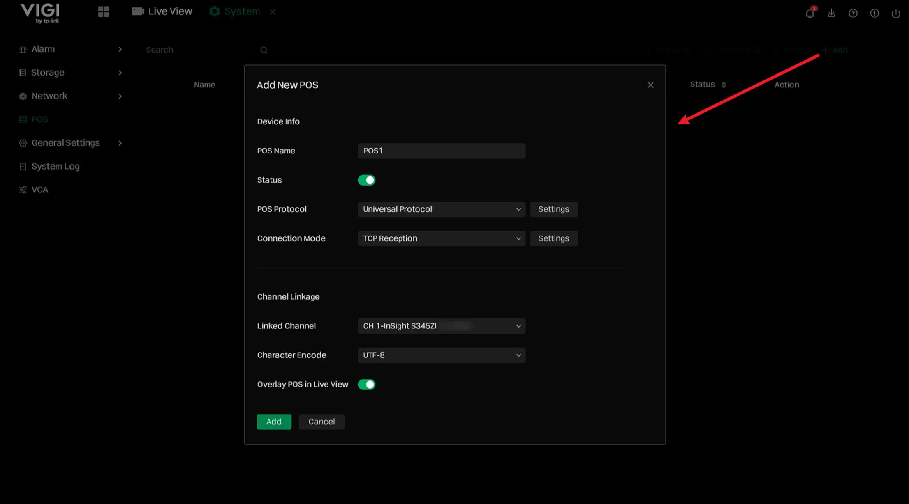Select POS in the sidebar menu
The width and height of the screenshot is (909, 504).
[x=39, y=119]
